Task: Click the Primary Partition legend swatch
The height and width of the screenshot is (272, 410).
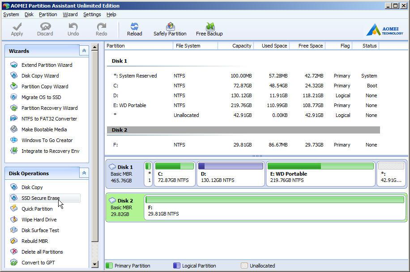Action: tap(109, 265)
